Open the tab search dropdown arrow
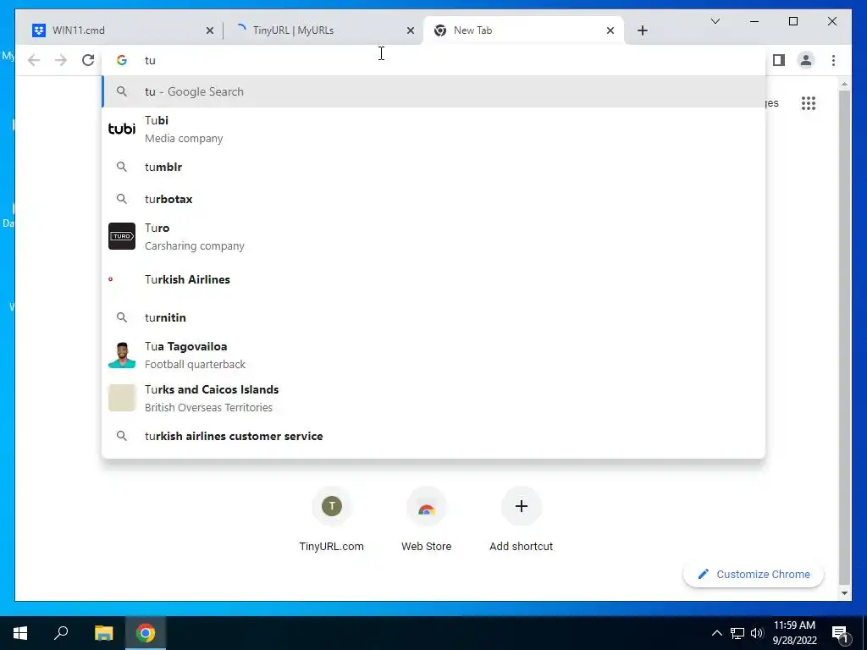 point(715,21)
